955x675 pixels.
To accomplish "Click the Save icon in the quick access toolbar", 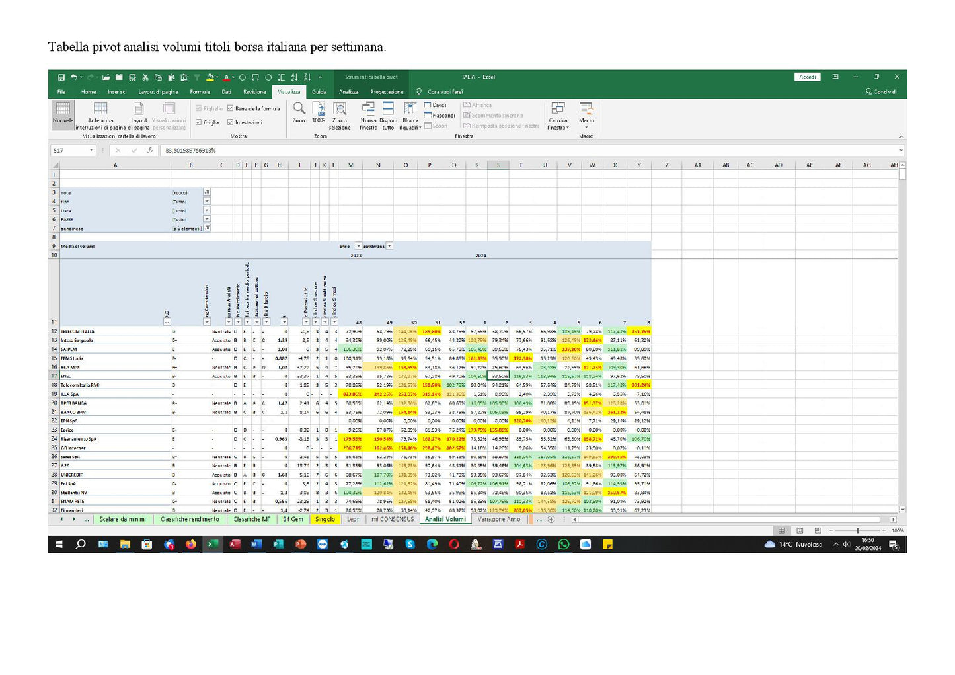I will click(x=61, y=77).
